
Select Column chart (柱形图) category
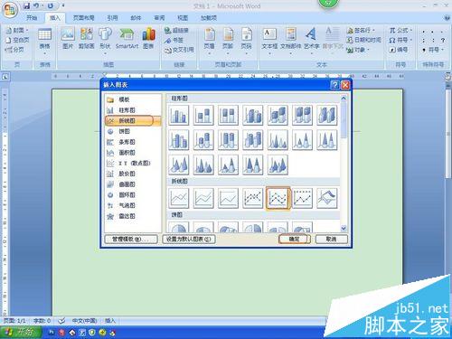pos(133,110)
